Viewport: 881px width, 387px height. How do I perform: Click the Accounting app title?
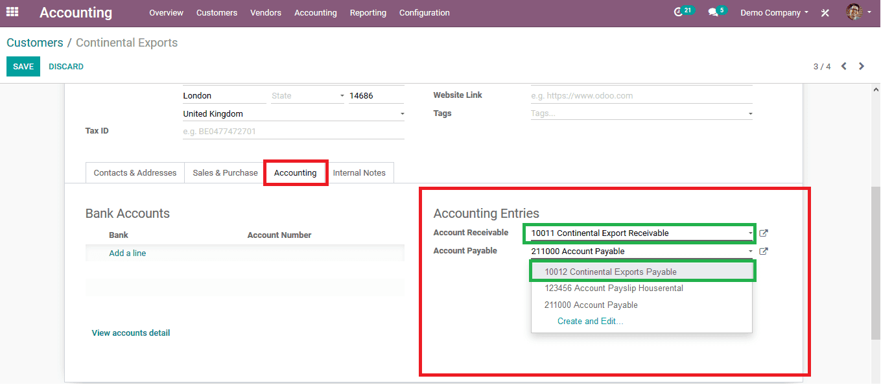pos(76,12)
